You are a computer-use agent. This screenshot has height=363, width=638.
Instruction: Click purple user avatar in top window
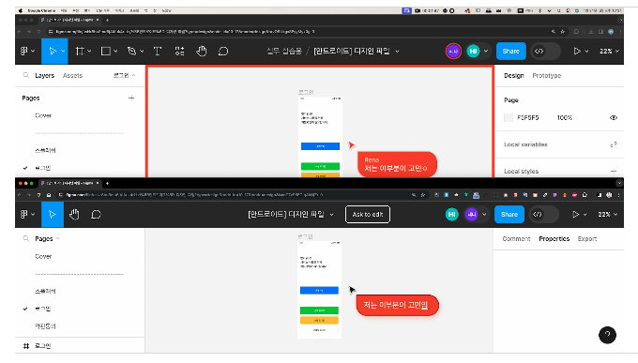(453, 52)
